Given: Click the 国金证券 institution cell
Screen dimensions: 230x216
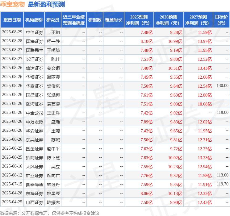Looking at the screenshot, I should point(35,149).
